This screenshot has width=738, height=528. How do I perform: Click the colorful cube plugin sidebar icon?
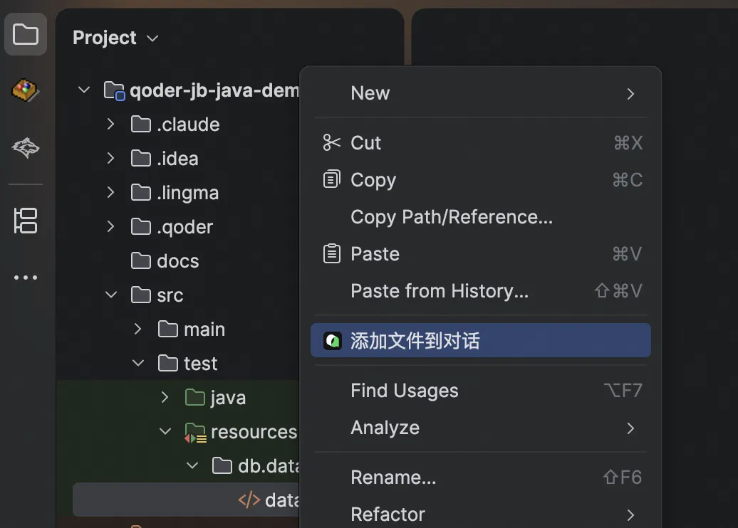(x=26, y=90)
